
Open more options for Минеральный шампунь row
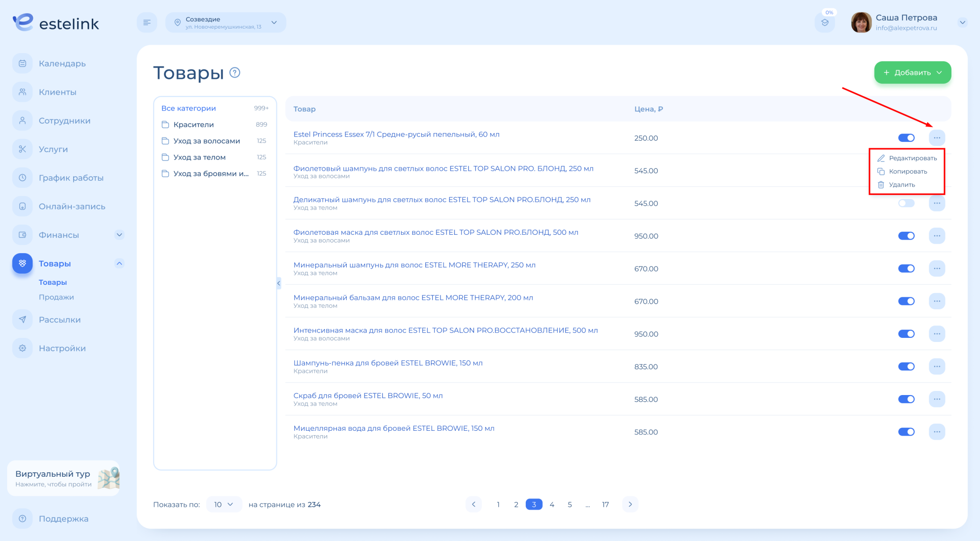point(937,268)
